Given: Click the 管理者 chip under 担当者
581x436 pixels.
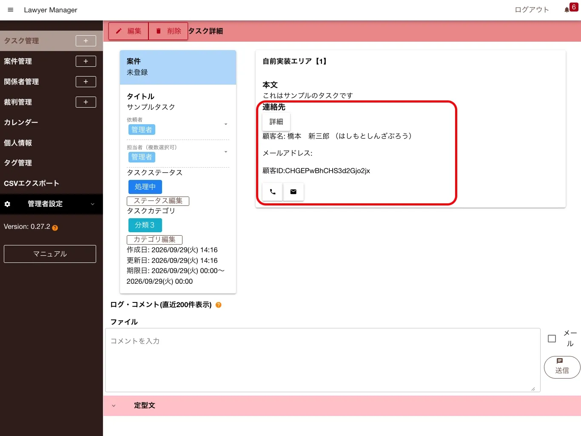Looking at the screenshot, I should click(142, 157).
